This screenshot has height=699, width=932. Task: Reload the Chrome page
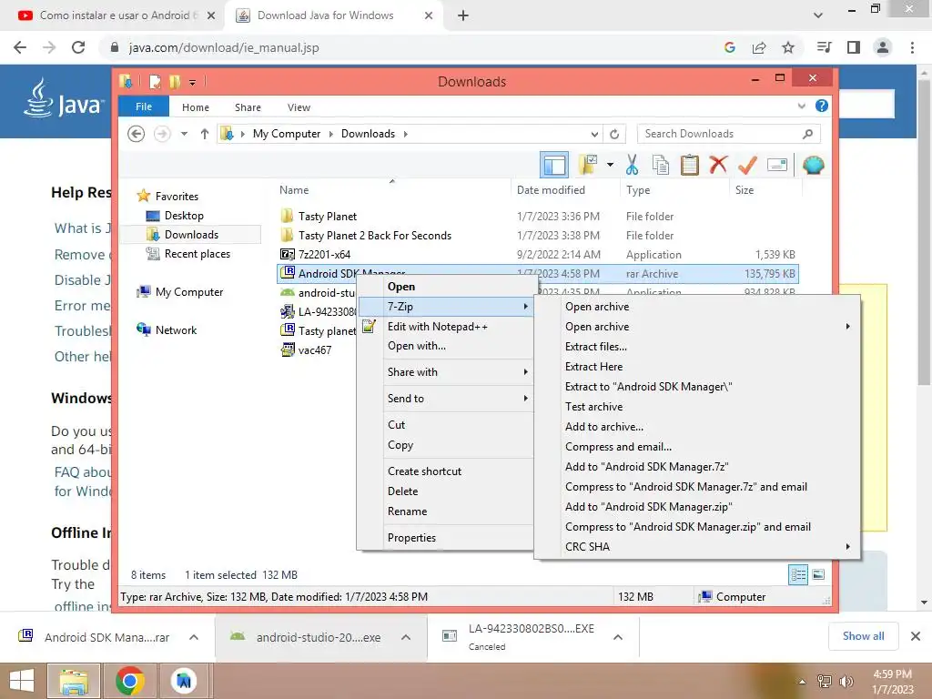click(x=78, y=47)
